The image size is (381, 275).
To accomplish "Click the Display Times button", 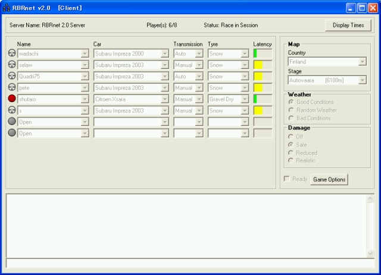I will [x=348, y=26].
